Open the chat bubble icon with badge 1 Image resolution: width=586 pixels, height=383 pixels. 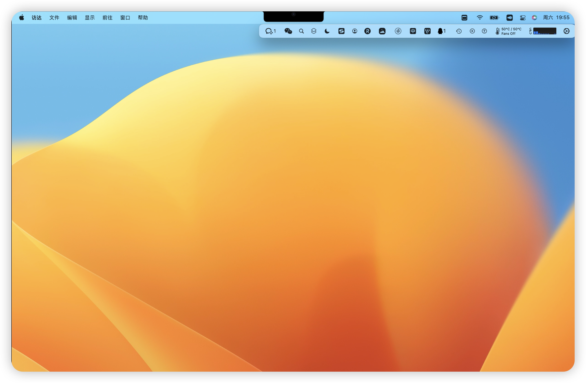point(271,31)
